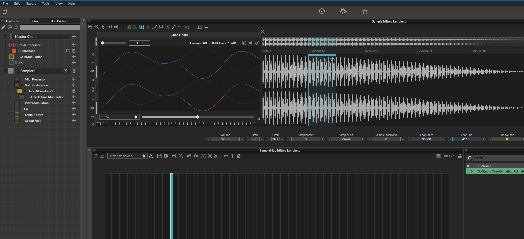
Task: Toggle the green S sample-start area button
Action: (x=135, y=27)
